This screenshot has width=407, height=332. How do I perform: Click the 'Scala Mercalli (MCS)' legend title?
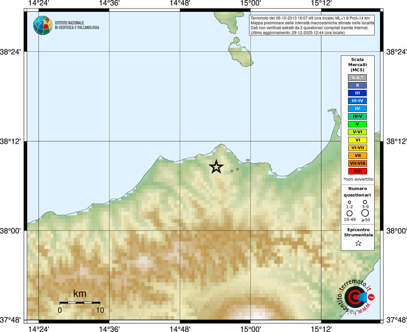pos(357,65)
